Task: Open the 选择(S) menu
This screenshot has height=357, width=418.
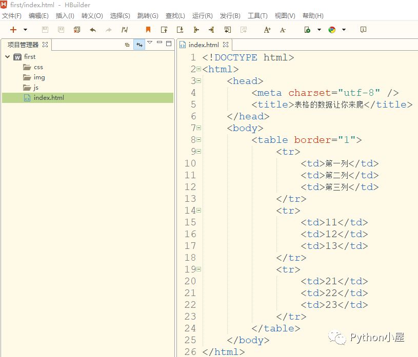Action: tap(120, 16)
